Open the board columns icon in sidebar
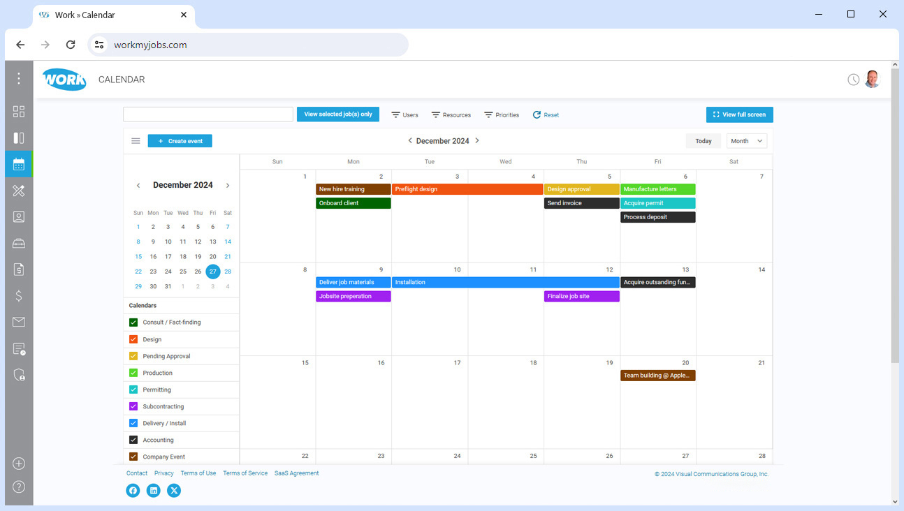The image size is (904, 511). point(19,138)
